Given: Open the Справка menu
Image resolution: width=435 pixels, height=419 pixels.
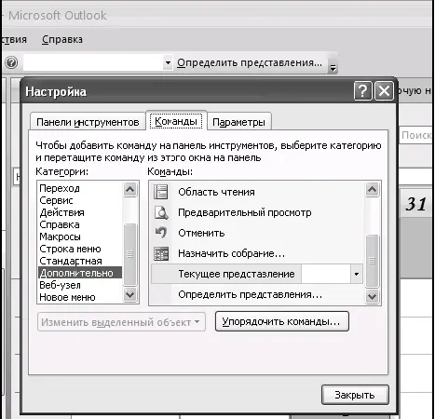Looking at the screenshot, I should (62, 39).
